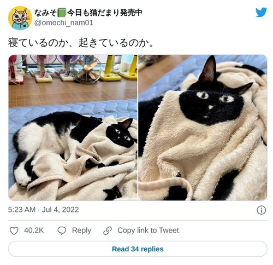The width and height of the screenshot is (273, 265).
Task: Open the right close-up blanket photo
Action: (203, 128)
